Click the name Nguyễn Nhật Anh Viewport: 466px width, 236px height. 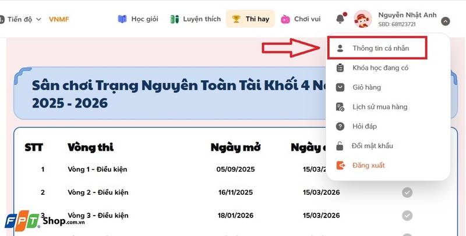[407, 15]
